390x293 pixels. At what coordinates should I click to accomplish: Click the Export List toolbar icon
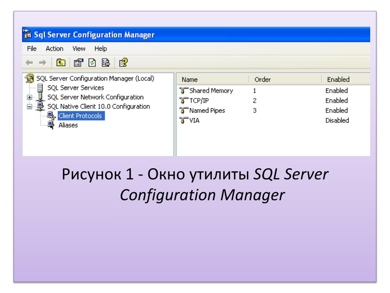tap(106, 62)
